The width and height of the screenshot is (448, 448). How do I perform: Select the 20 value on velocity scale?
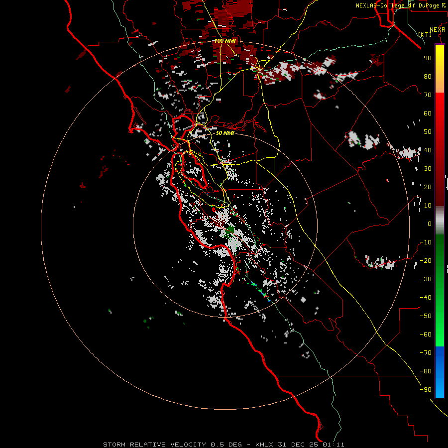tap(428, 187)
